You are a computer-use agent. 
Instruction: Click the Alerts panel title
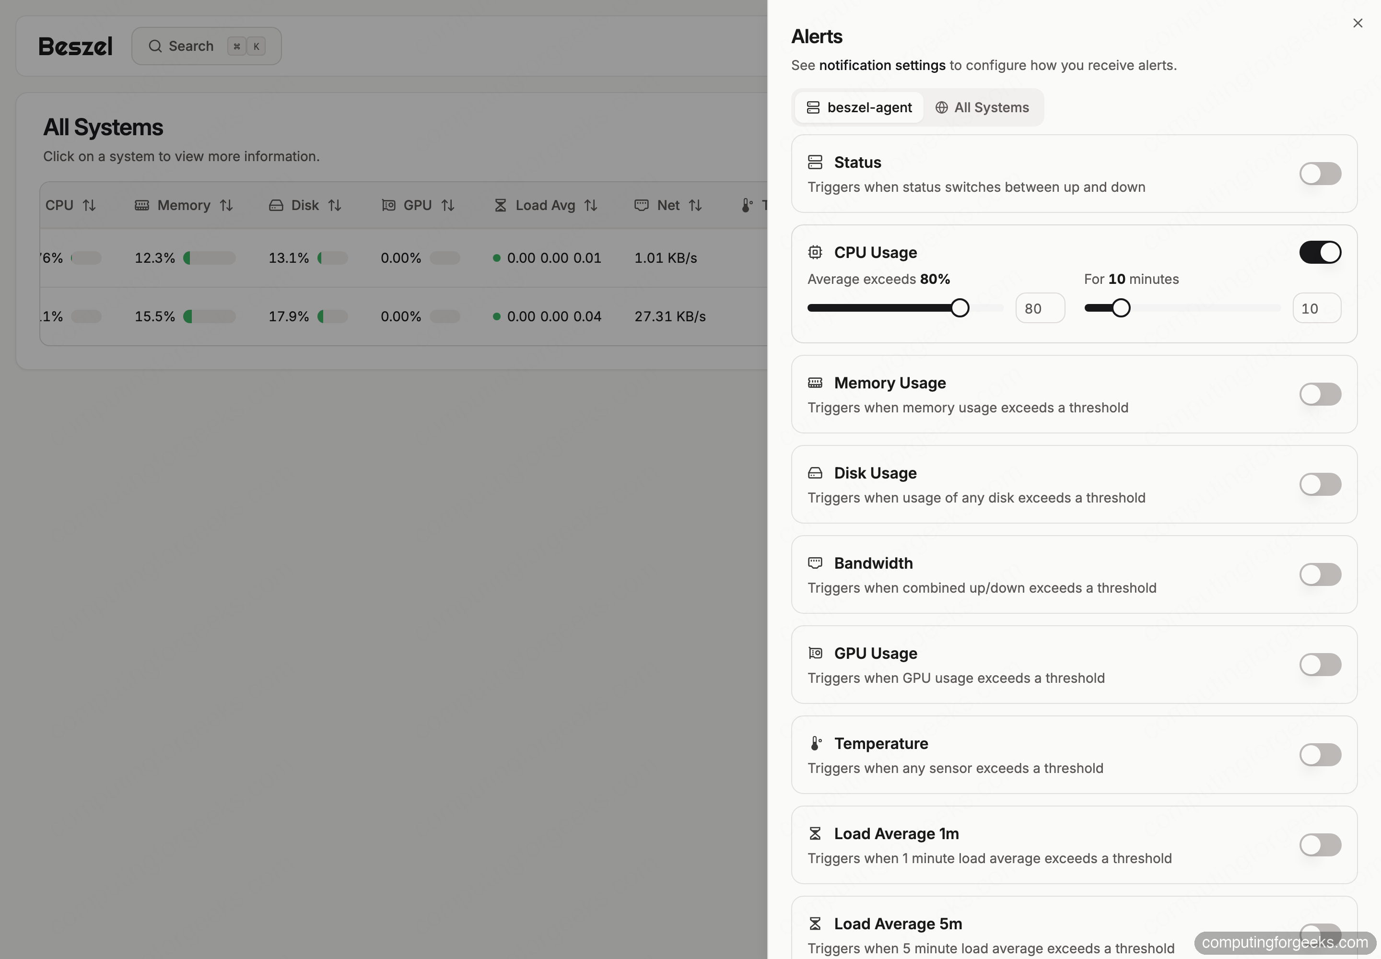[x=817, y=36]
